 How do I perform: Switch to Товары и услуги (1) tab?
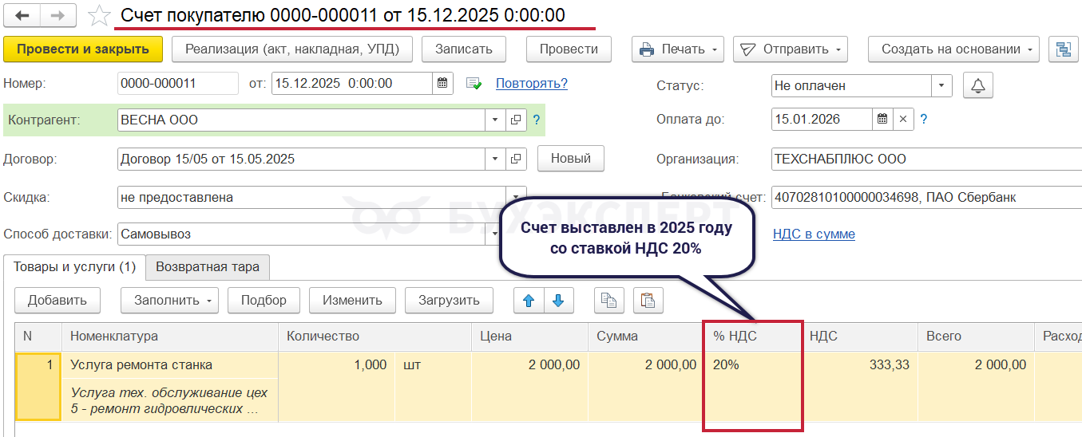click(74, 267)
